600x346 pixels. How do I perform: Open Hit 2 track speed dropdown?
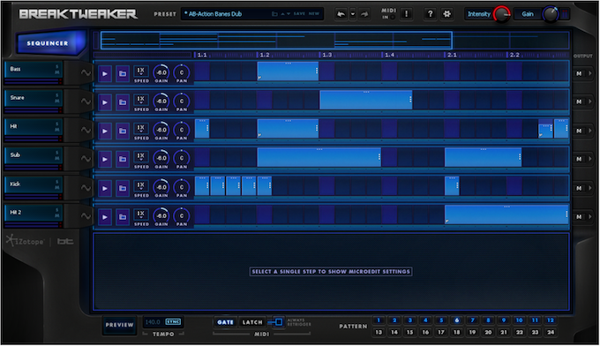pos(141,214)
